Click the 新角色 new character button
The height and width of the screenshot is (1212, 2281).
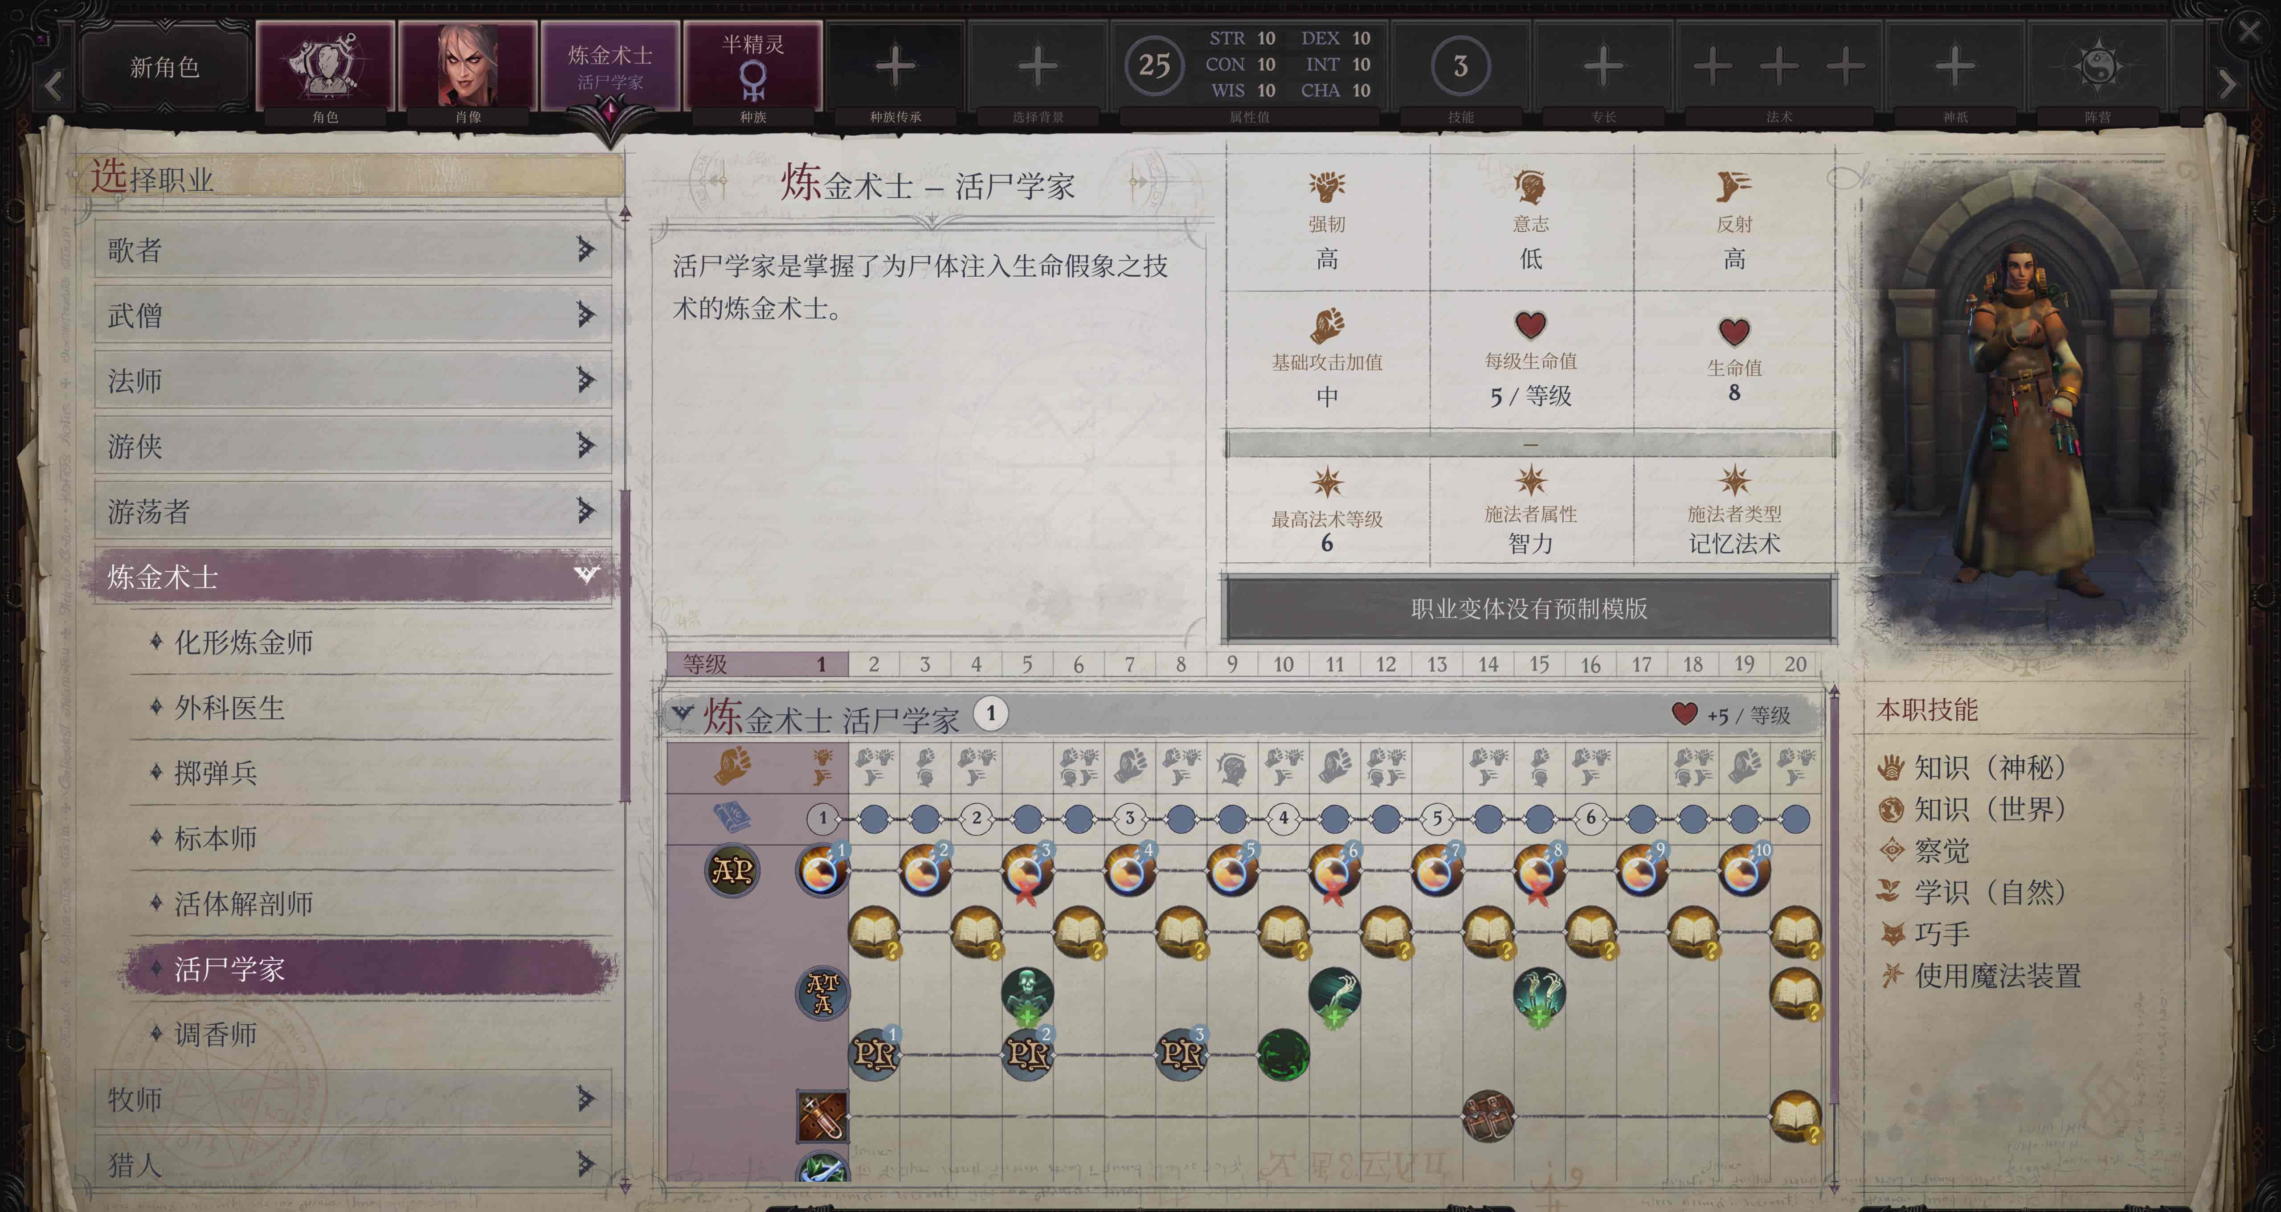[x=165, y=66]
